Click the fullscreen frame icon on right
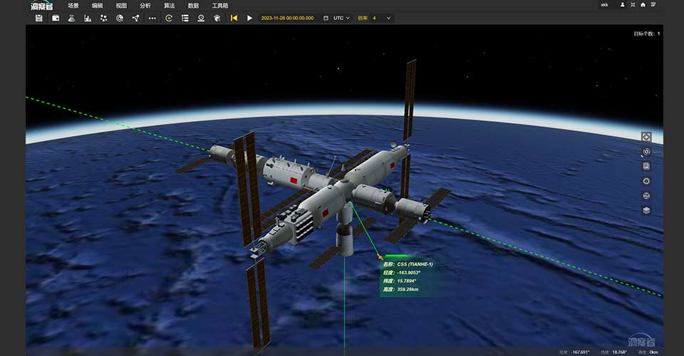Image resolution: width=684 pixels, height=356 pixels. click(646, 136)
